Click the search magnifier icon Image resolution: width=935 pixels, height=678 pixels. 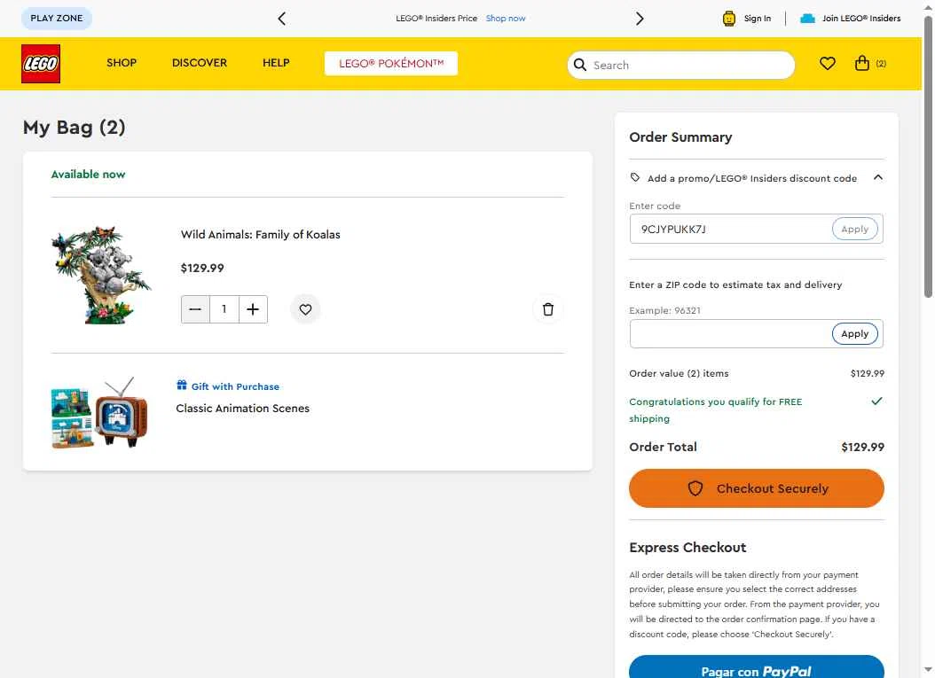(x=579, y=65)
